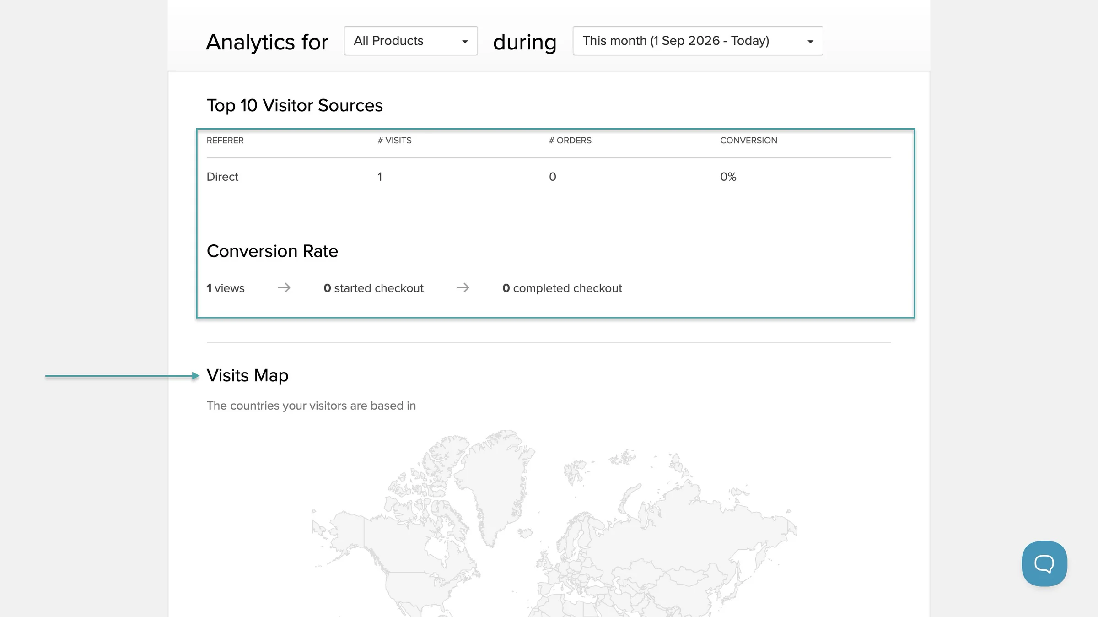Click the # VISITS column header
Viewport: 1098px width, 617px height.
[394, 141]
